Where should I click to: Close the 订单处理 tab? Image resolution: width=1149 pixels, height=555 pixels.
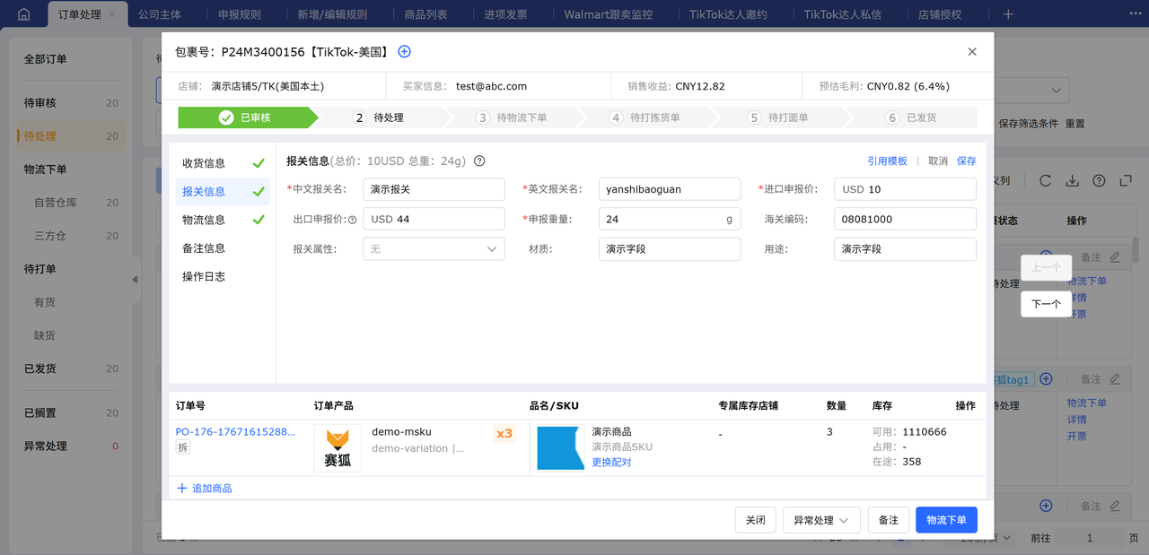pos(111,14)
